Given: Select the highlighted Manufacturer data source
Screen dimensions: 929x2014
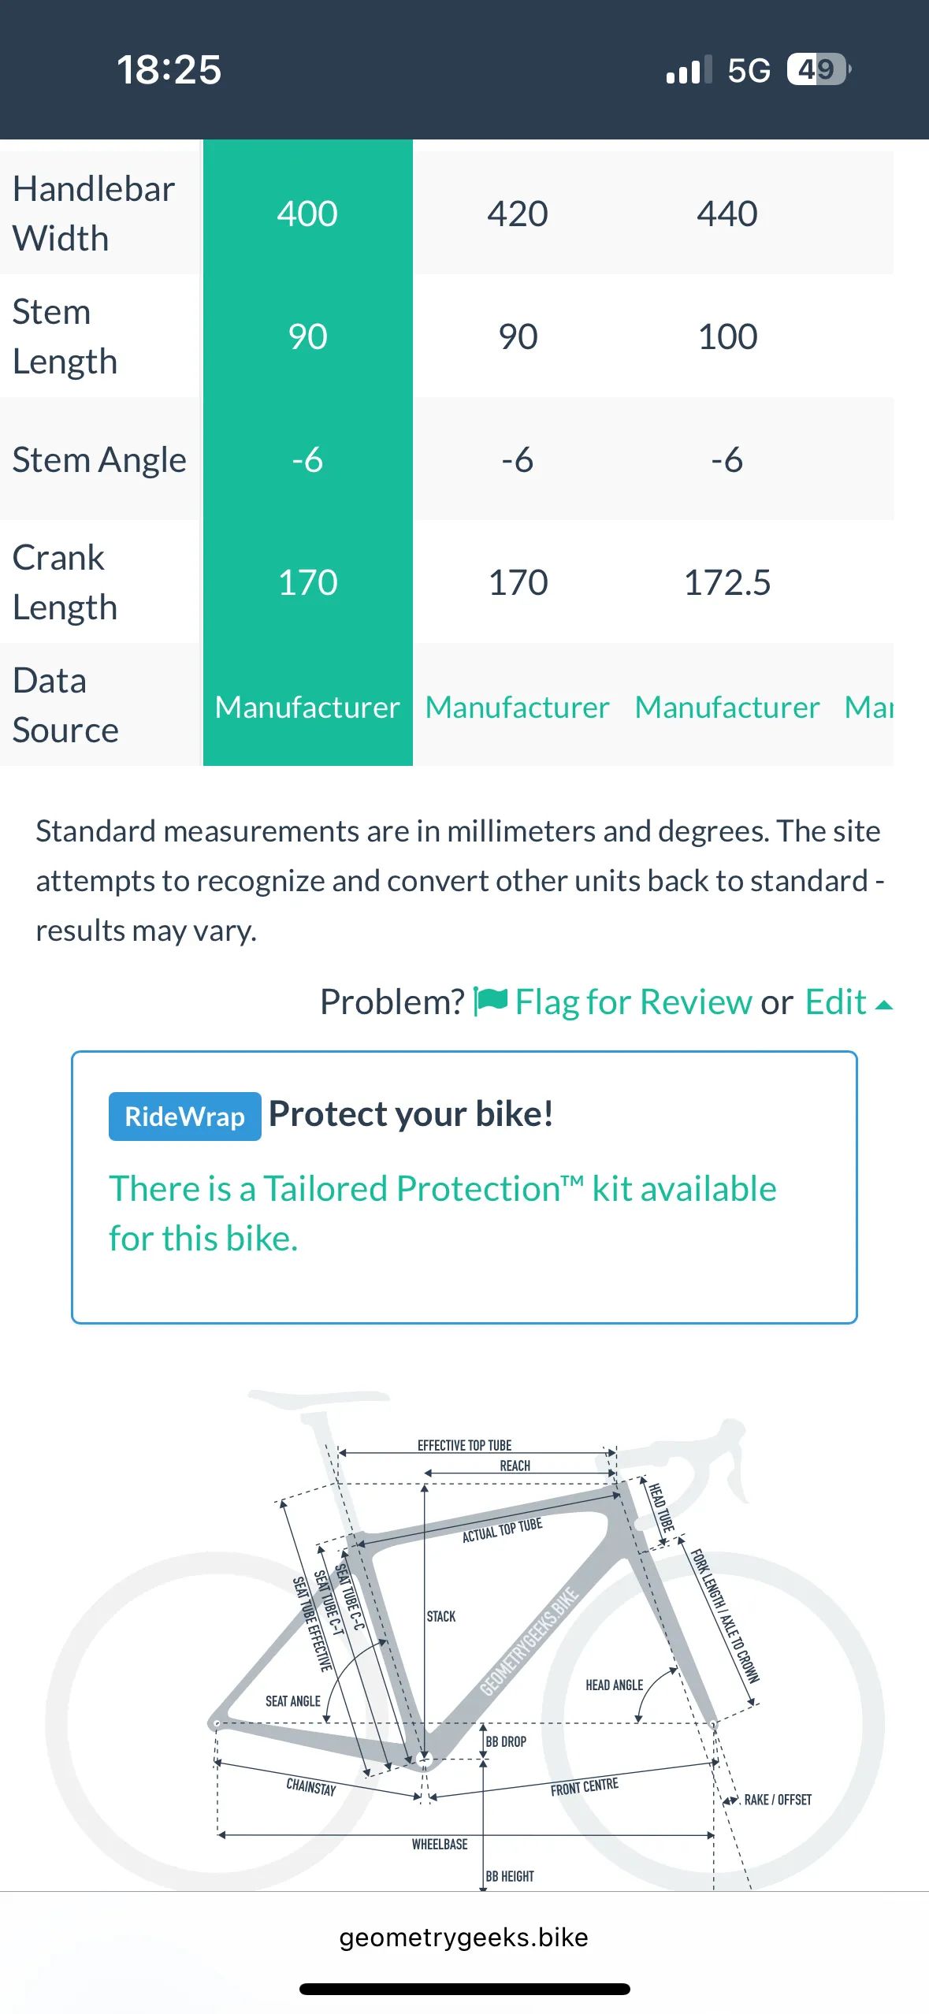Looking at the screenshot, I should pos(307,707).
